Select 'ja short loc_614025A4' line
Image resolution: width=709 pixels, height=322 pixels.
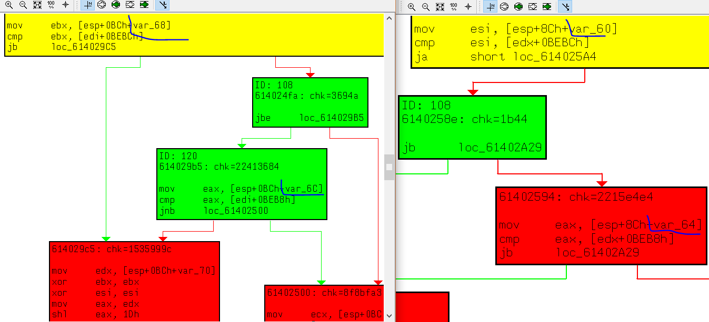pyautogui.click(x=505, y=57)
